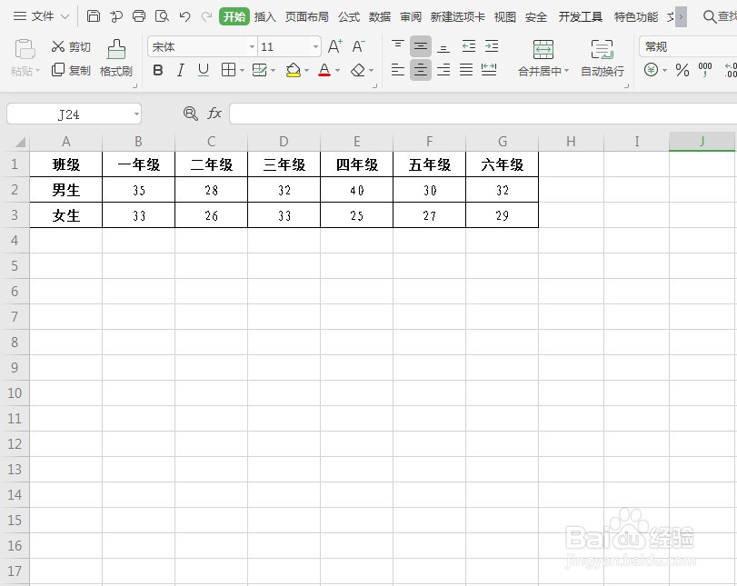737x586 pixels.
Task: Toggle Bold formatting
Action: 158,71
